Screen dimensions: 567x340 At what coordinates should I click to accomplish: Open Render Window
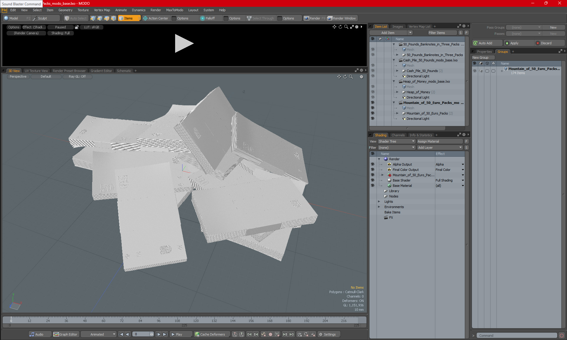point(342,18)
